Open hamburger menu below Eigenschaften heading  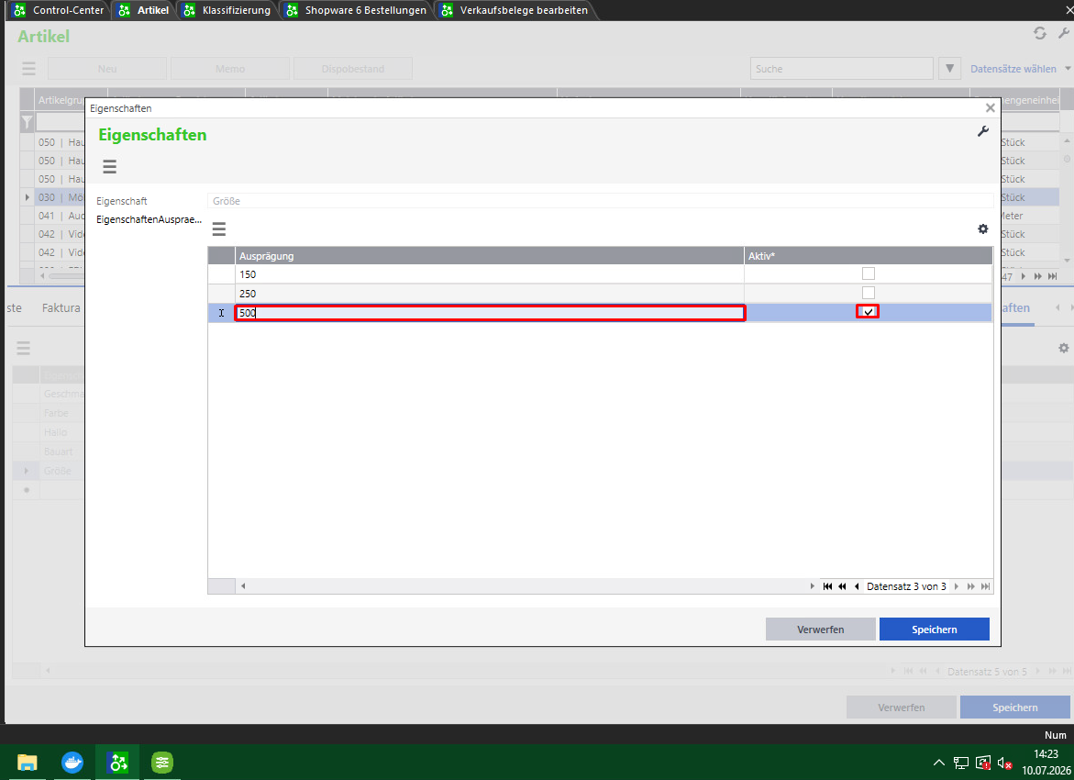tap(109, 167)
